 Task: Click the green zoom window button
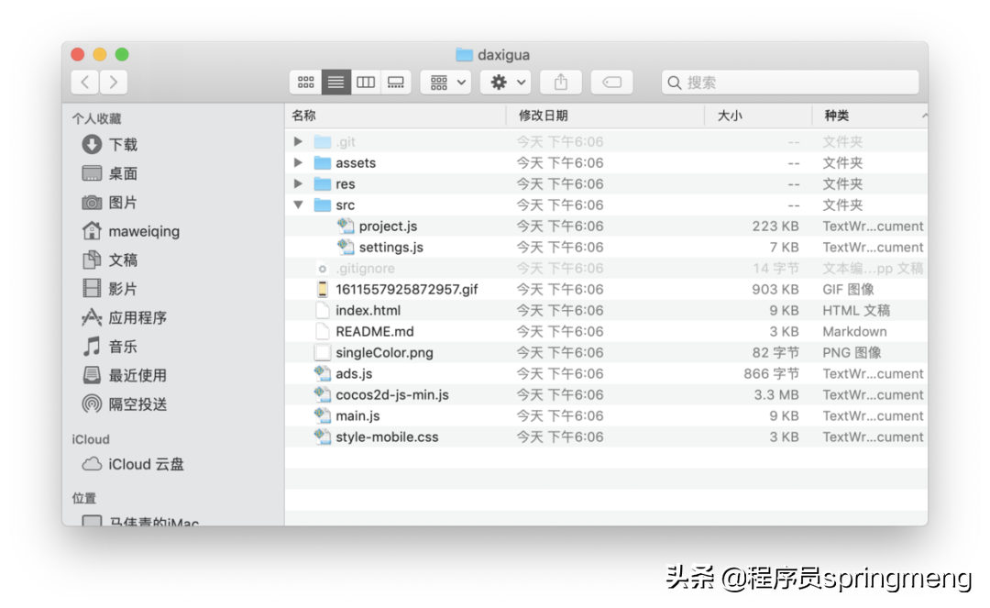(122, 55)
